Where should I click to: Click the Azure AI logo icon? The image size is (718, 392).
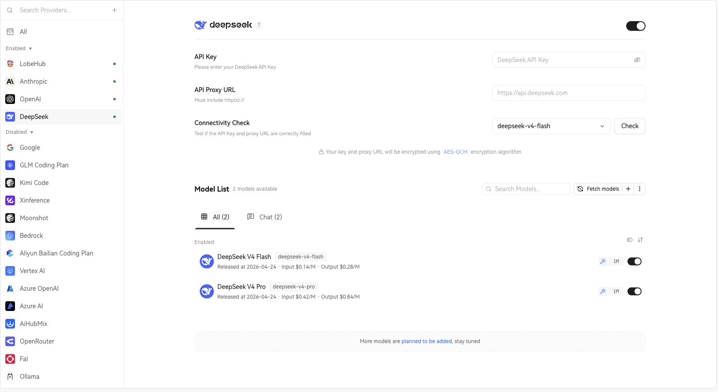pos(10,306)
